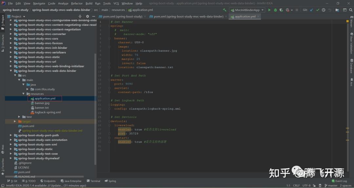The width and height of the screenshot is (354, 188).
Task: Collapse the src folder node
Action: tap(15, 75)
